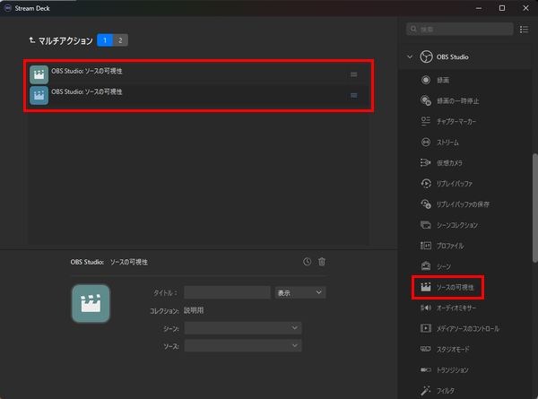Click the ストリーム action label
This screenshot has height=399, width=538.
coord(447,143)
